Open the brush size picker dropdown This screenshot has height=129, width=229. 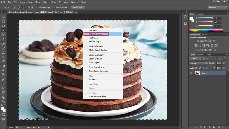click(x=32, y=7)
